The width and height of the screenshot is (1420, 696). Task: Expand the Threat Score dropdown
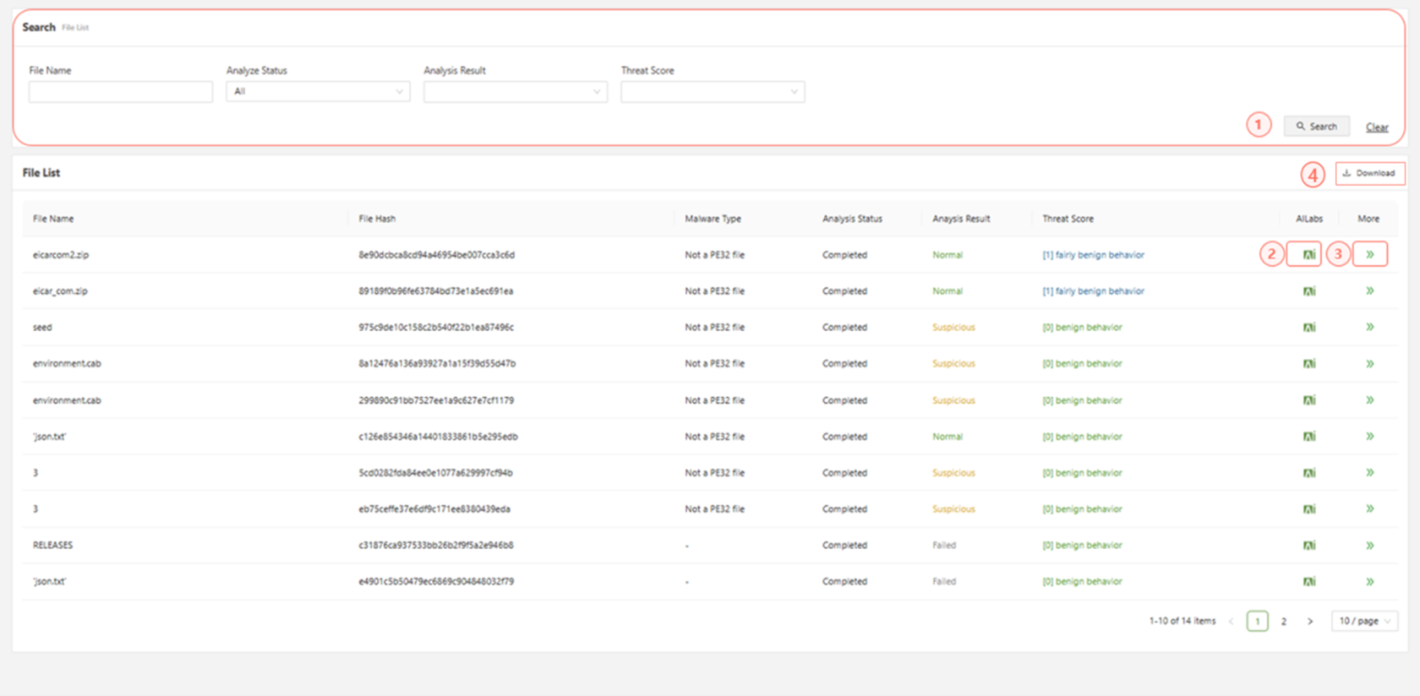(x=713, y=91)
